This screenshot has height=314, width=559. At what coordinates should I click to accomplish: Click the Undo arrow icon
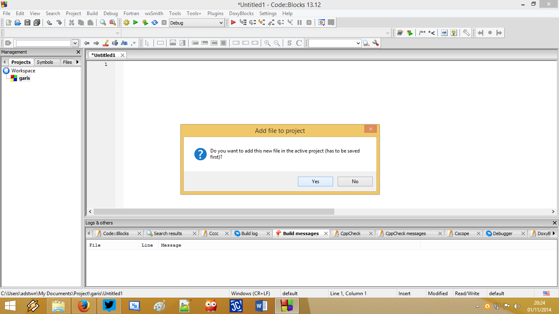pos(49,23)
